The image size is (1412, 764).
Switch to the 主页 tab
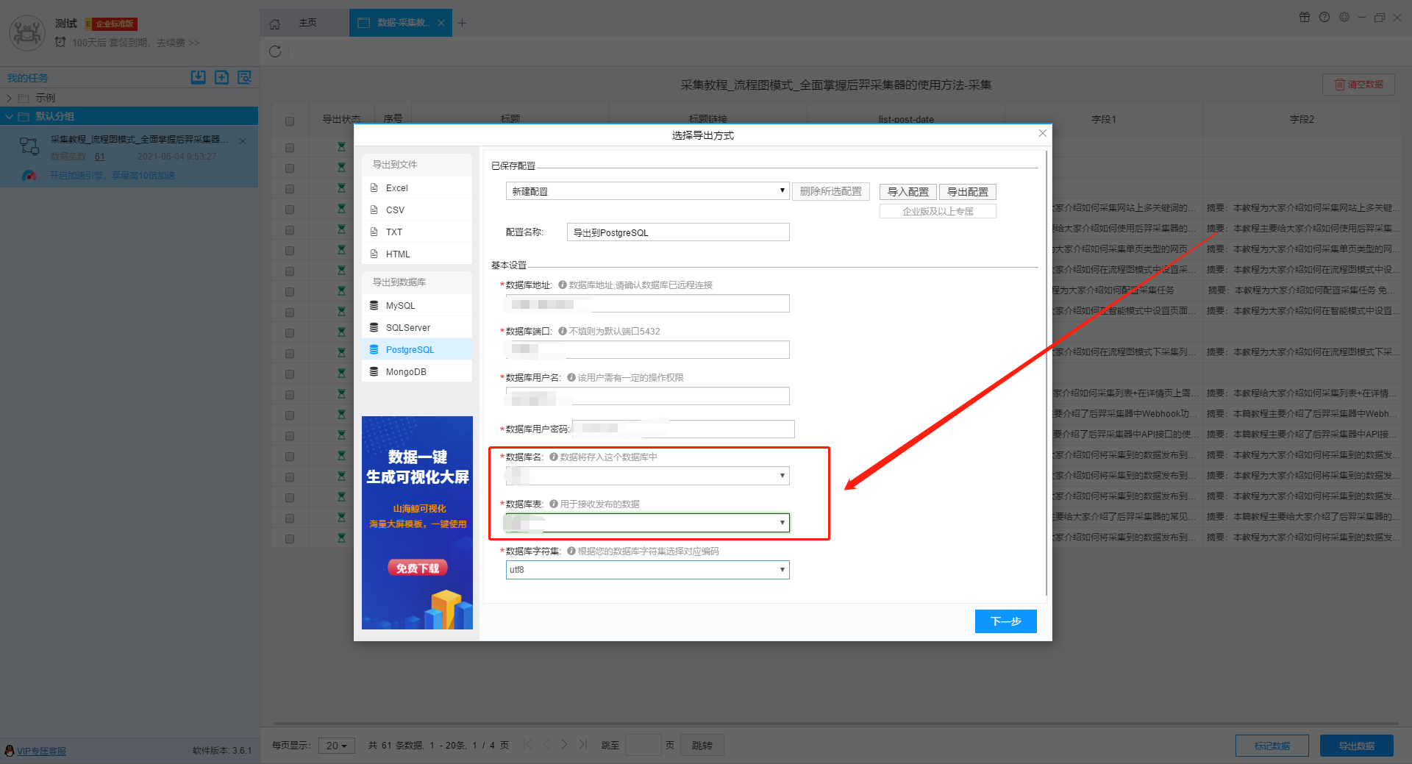click(x=308, y=23)
